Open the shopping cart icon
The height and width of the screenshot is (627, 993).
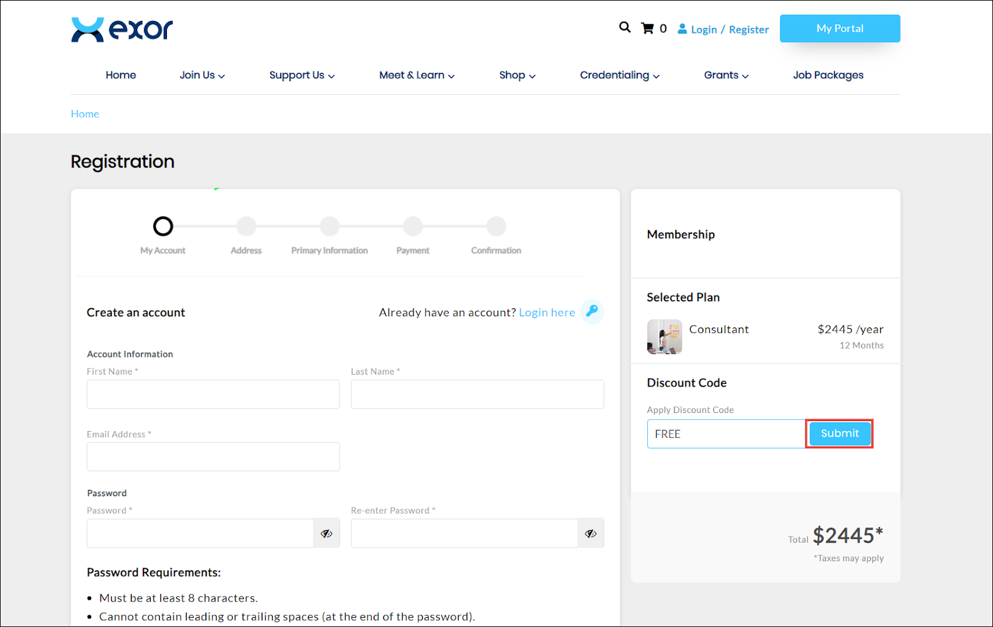pyautogui.click(x=647, y=29)
